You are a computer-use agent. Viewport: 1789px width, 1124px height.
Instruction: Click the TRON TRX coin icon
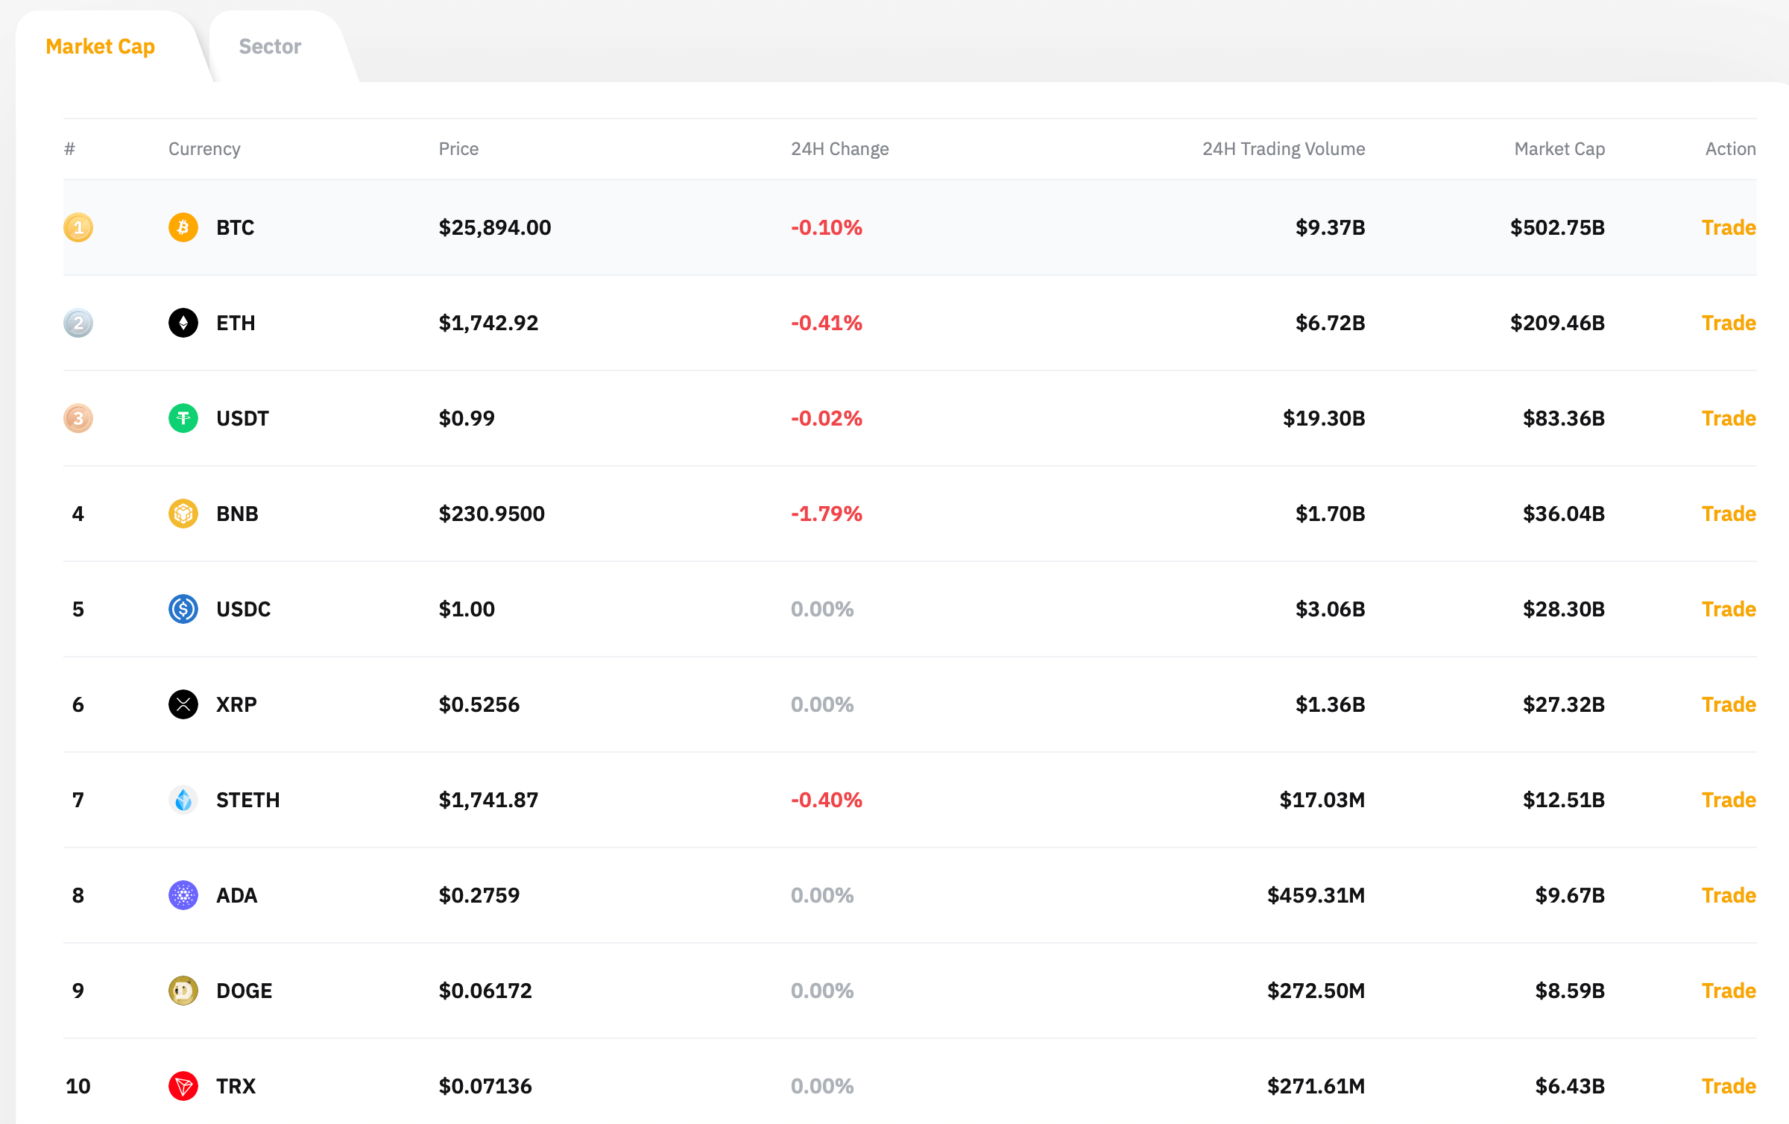coord(183,1086)
